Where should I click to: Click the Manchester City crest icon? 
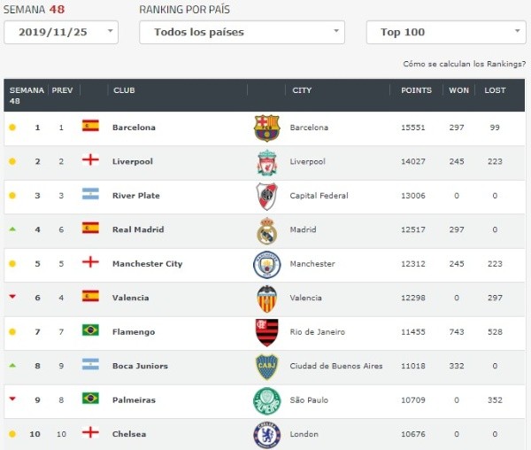[266, 264]
